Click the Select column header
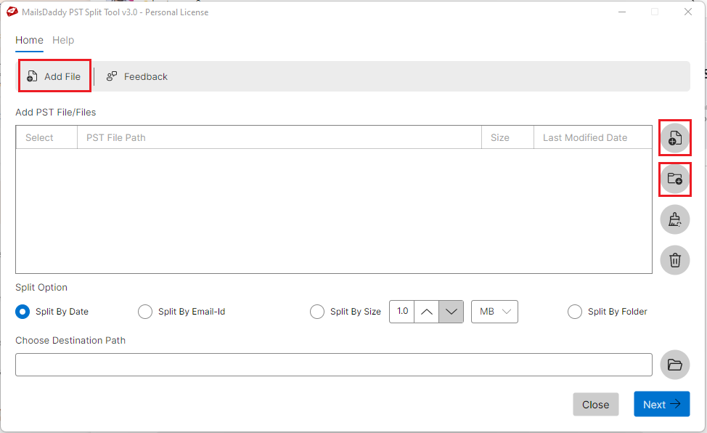This screenshot has height=433, width=707. (x=46, y=138)
